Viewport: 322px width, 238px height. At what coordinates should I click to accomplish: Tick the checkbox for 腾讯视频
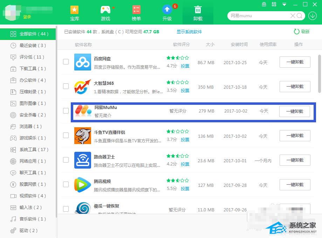[x=66, y=184]
